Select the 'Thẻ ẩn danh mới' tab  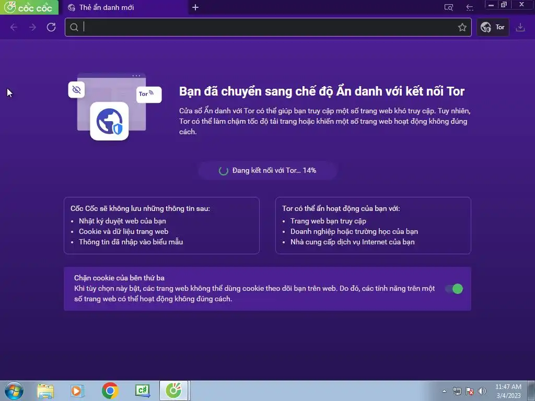[x=124, y=7]
